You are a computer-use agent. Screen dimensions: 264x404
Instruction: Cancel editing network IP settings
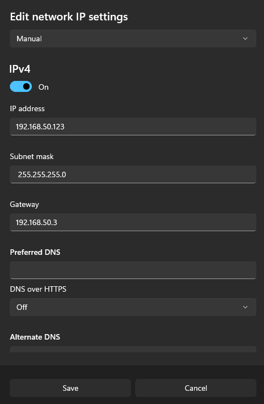tap(196, 388)
